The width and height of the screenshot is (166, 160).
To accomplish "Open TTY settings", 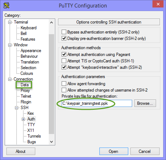I will coord(31,125).
